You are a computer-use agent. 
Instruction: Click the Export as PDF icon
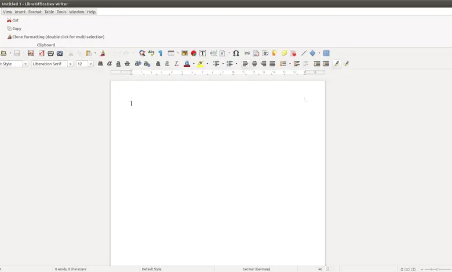(x=42, y=53)
